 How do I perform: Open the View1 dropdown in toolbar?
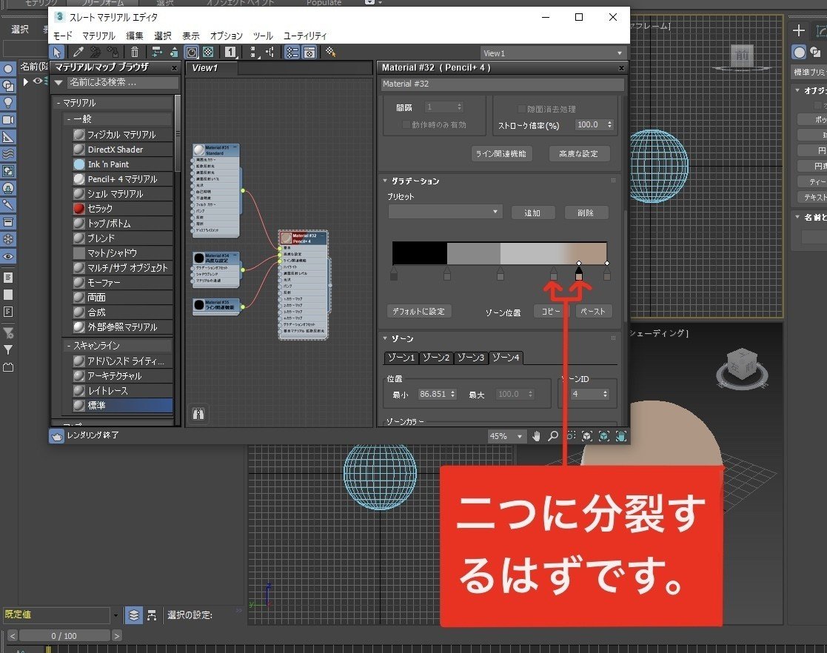coord(552,53)
